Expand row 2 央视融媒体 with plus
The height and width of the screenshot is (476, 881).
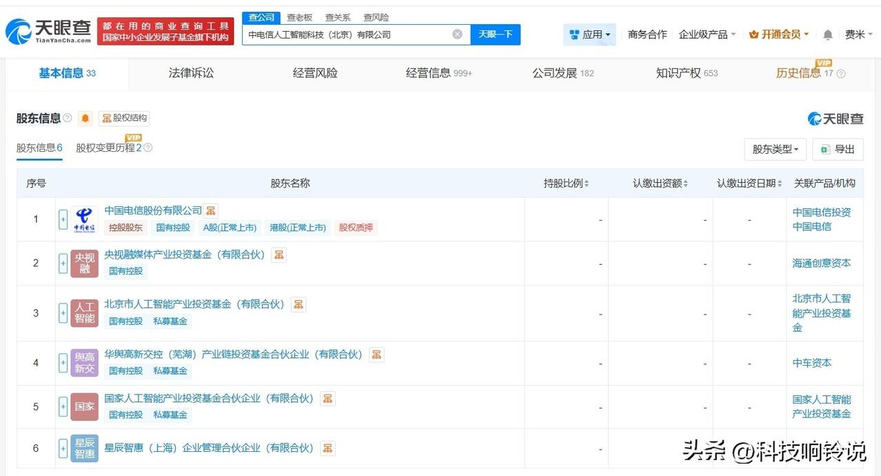63,264
